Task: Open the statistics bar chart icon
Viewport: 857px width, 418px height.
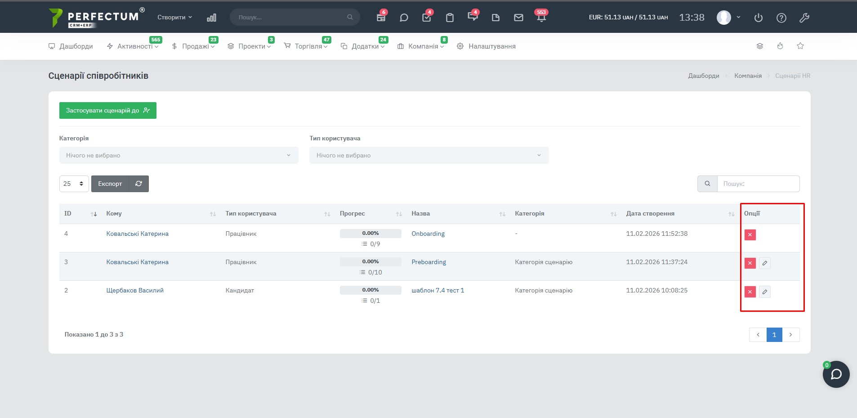Action: [x=211, y=18]
